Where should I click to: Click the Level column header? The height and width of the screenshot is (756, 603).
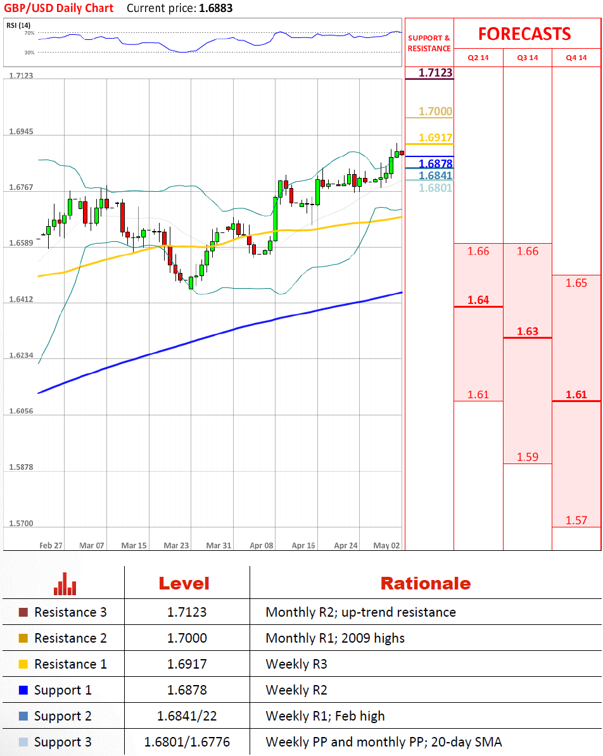point(184,583)
